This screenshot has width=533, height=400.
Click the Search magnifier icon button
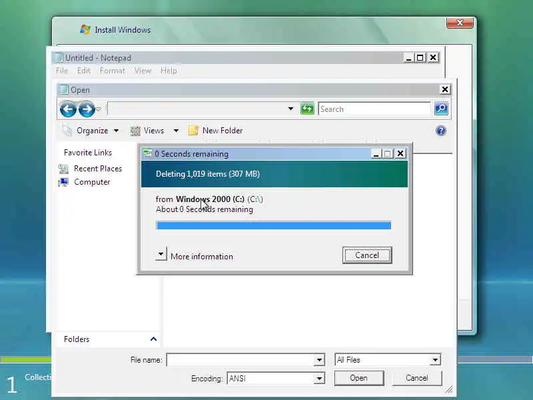click(441, 109)
